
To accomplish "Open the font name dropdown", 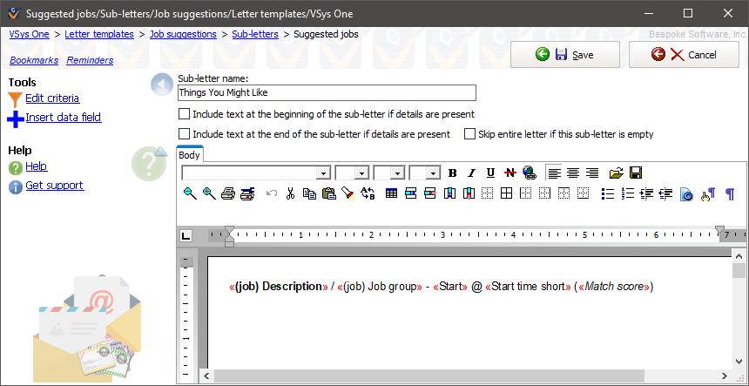I will [323, 173].
